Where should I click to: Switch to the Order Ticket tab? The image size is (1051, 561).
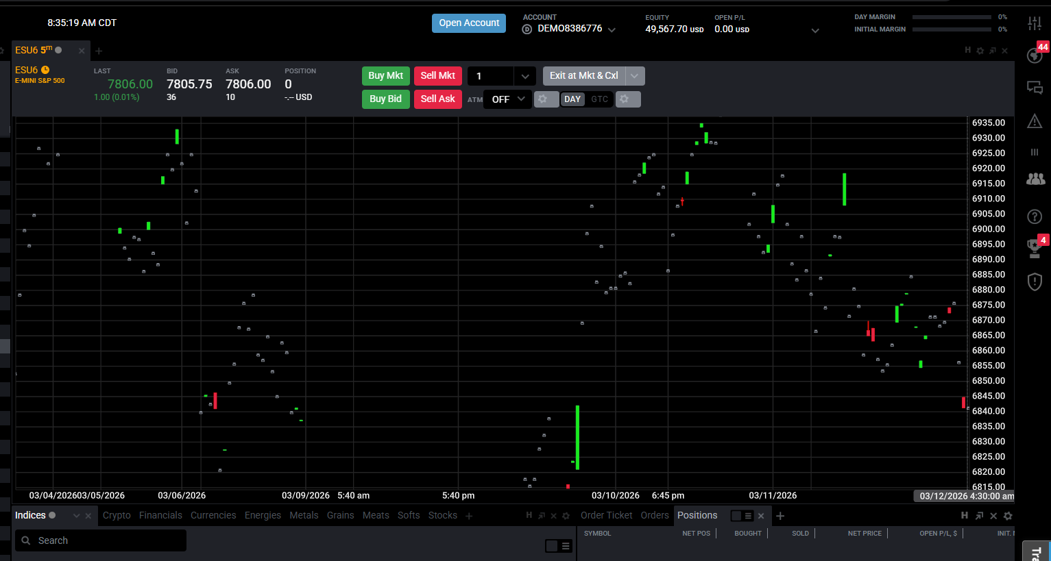coord(607,515)
